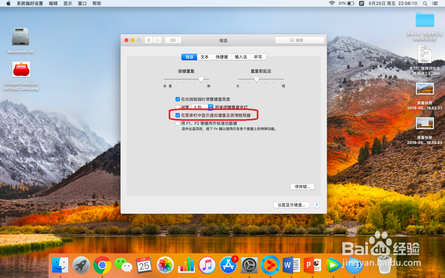The width and height of the screenshot is (445, 278).
Task: Select the 表17 .doc file icon
Action: (x=425, y=54)
